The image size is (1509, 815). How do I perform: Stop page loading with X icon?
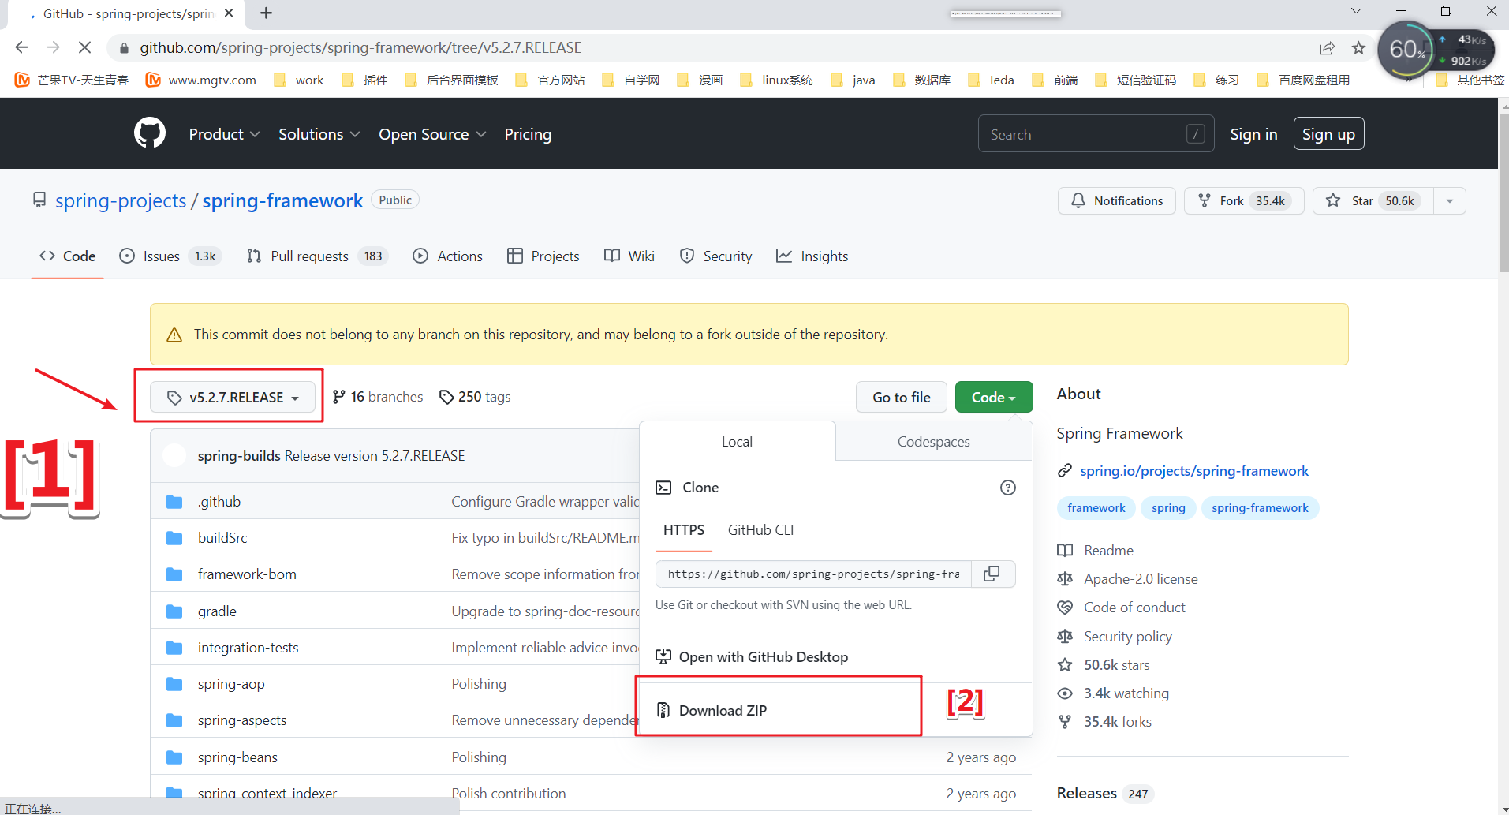tap(84, 47)
